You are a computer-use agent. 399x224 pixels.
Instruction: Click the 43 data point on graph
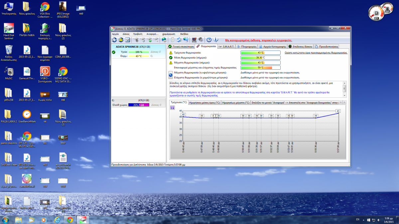[x=338, y=111]
